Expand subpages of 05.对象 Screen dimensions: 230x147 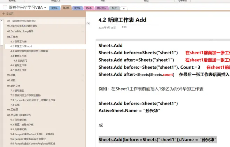coord(83,75)
